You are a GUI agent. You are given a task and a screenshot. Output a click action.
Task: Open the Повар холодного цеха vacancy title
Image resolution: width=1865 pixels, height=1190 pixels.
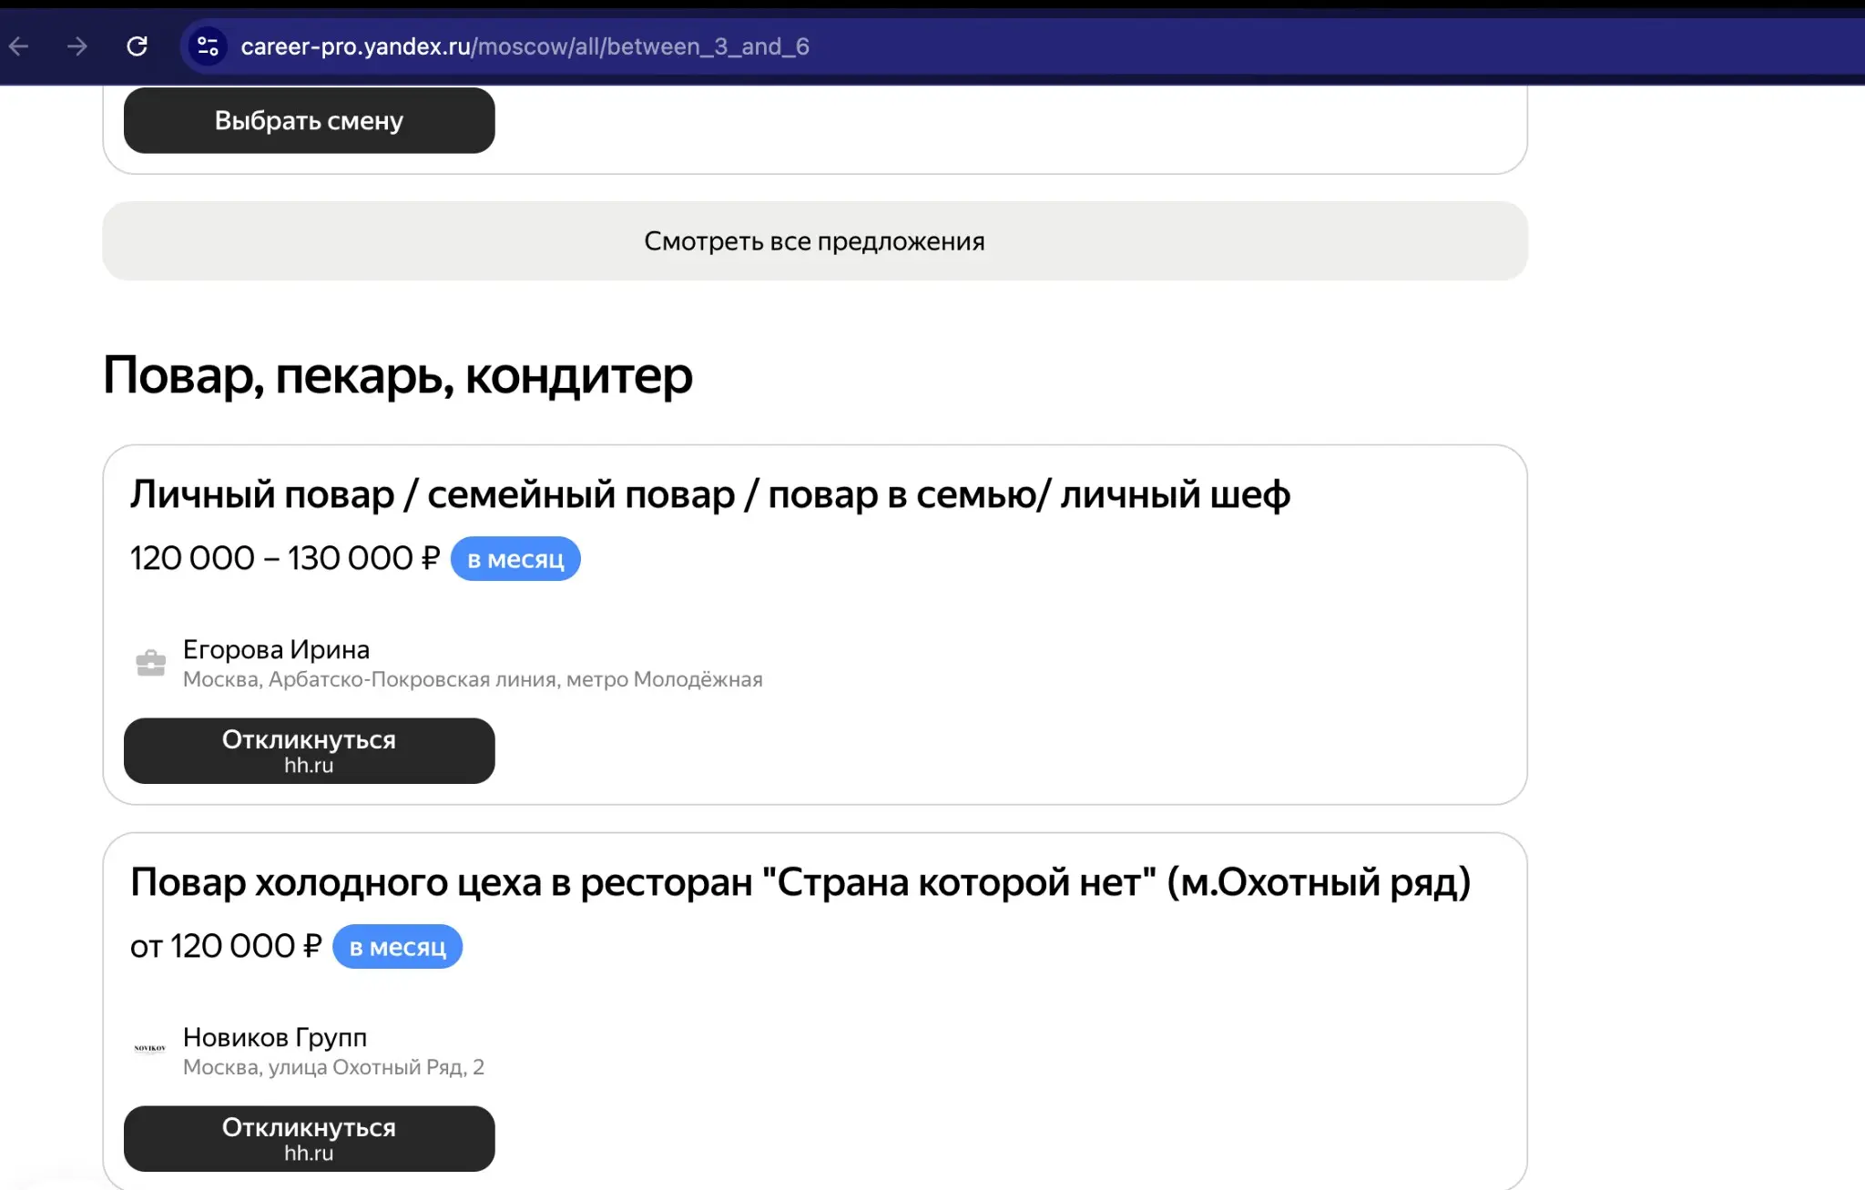click(x=800, y=882)
